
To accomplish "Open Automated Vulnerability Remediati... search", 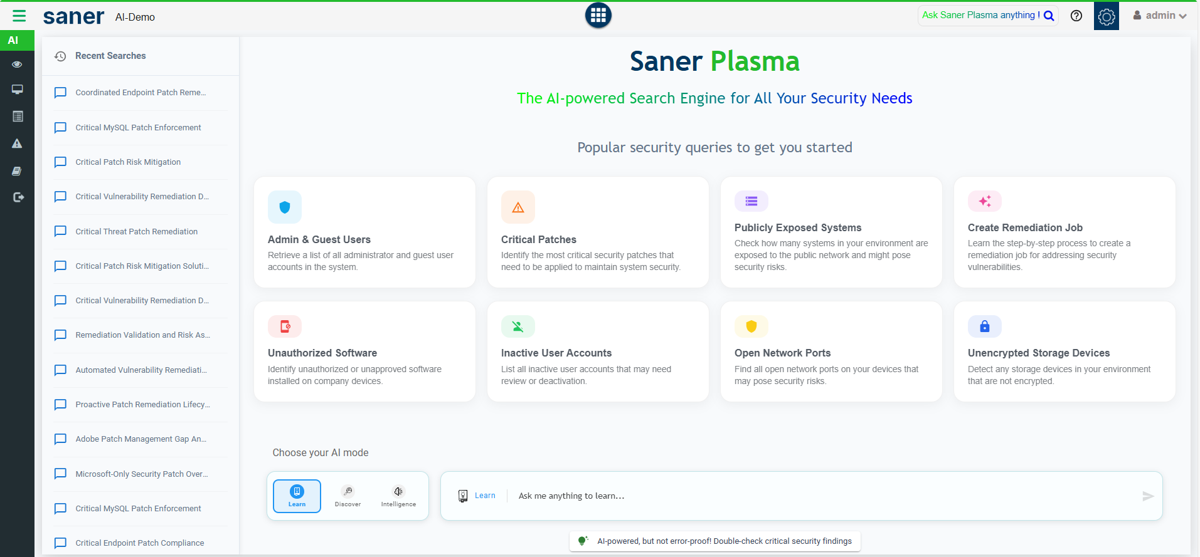I will 141,370.
